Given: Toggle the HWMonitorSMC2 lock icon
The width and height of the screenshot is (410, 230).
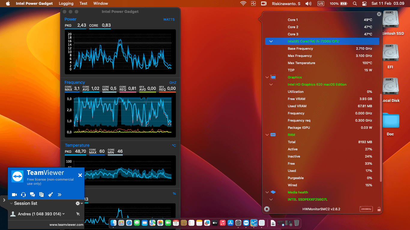Looking at the screenshot, I should (379, 209).
